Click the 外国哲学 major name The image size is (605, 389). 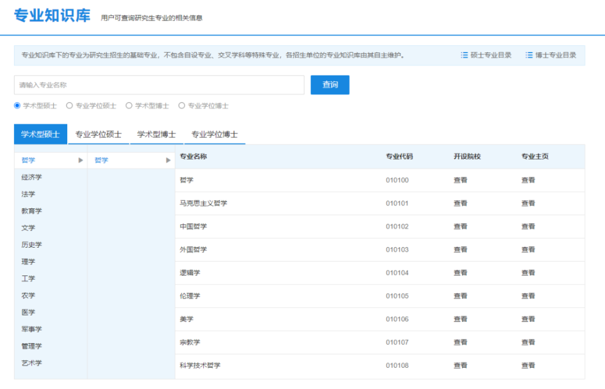point(194,249)
